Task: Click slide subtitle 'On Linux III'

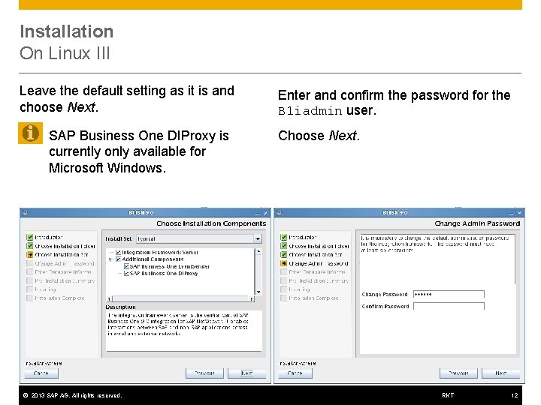Action: click(x=65, y=53)
